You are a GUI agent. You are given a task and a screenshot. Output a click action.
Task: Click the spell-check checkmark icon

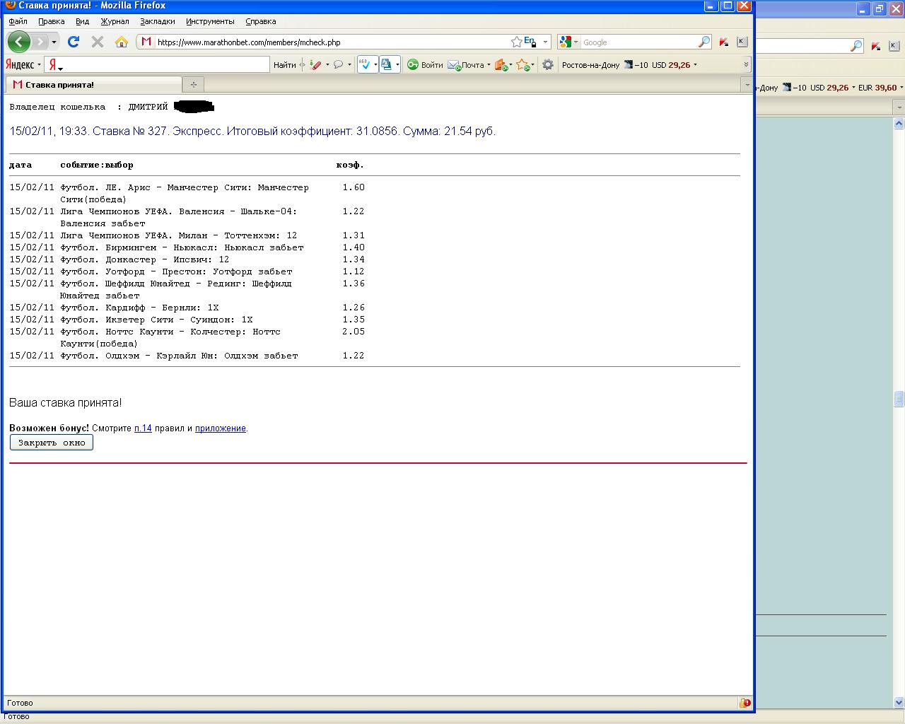click(x=366, y=65)
